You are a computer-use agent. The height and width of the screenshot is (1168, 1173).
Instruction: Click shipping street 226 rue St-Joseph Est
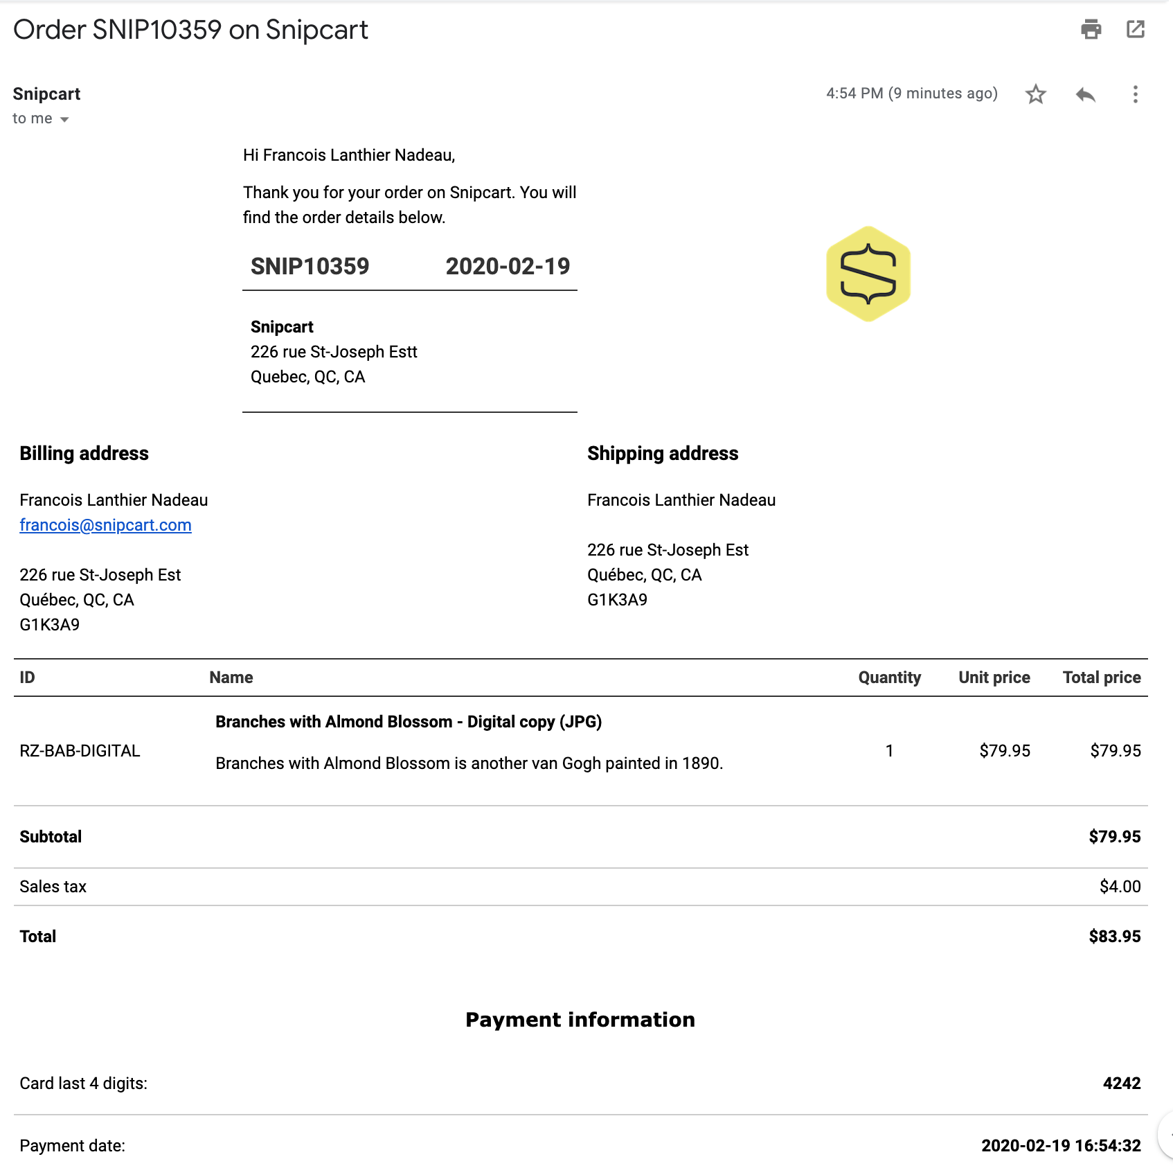pyautogui.click(x=668, y=550)
